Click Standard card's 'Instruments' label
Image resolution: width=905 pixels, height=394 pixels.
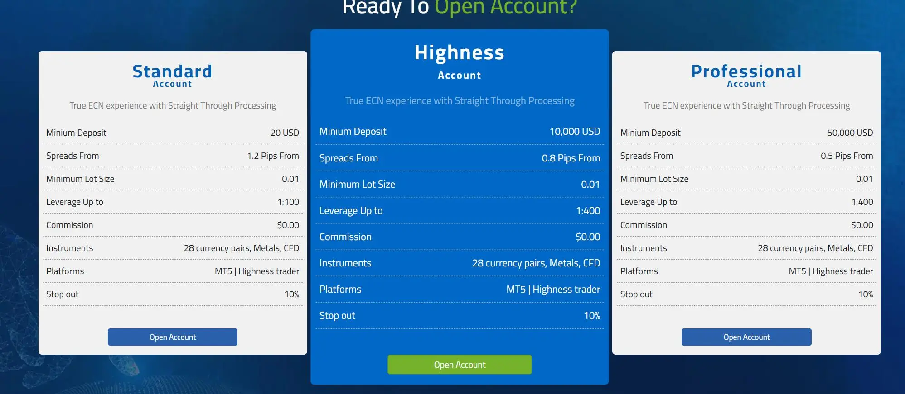pyautogui.click(x=69, y=248)
